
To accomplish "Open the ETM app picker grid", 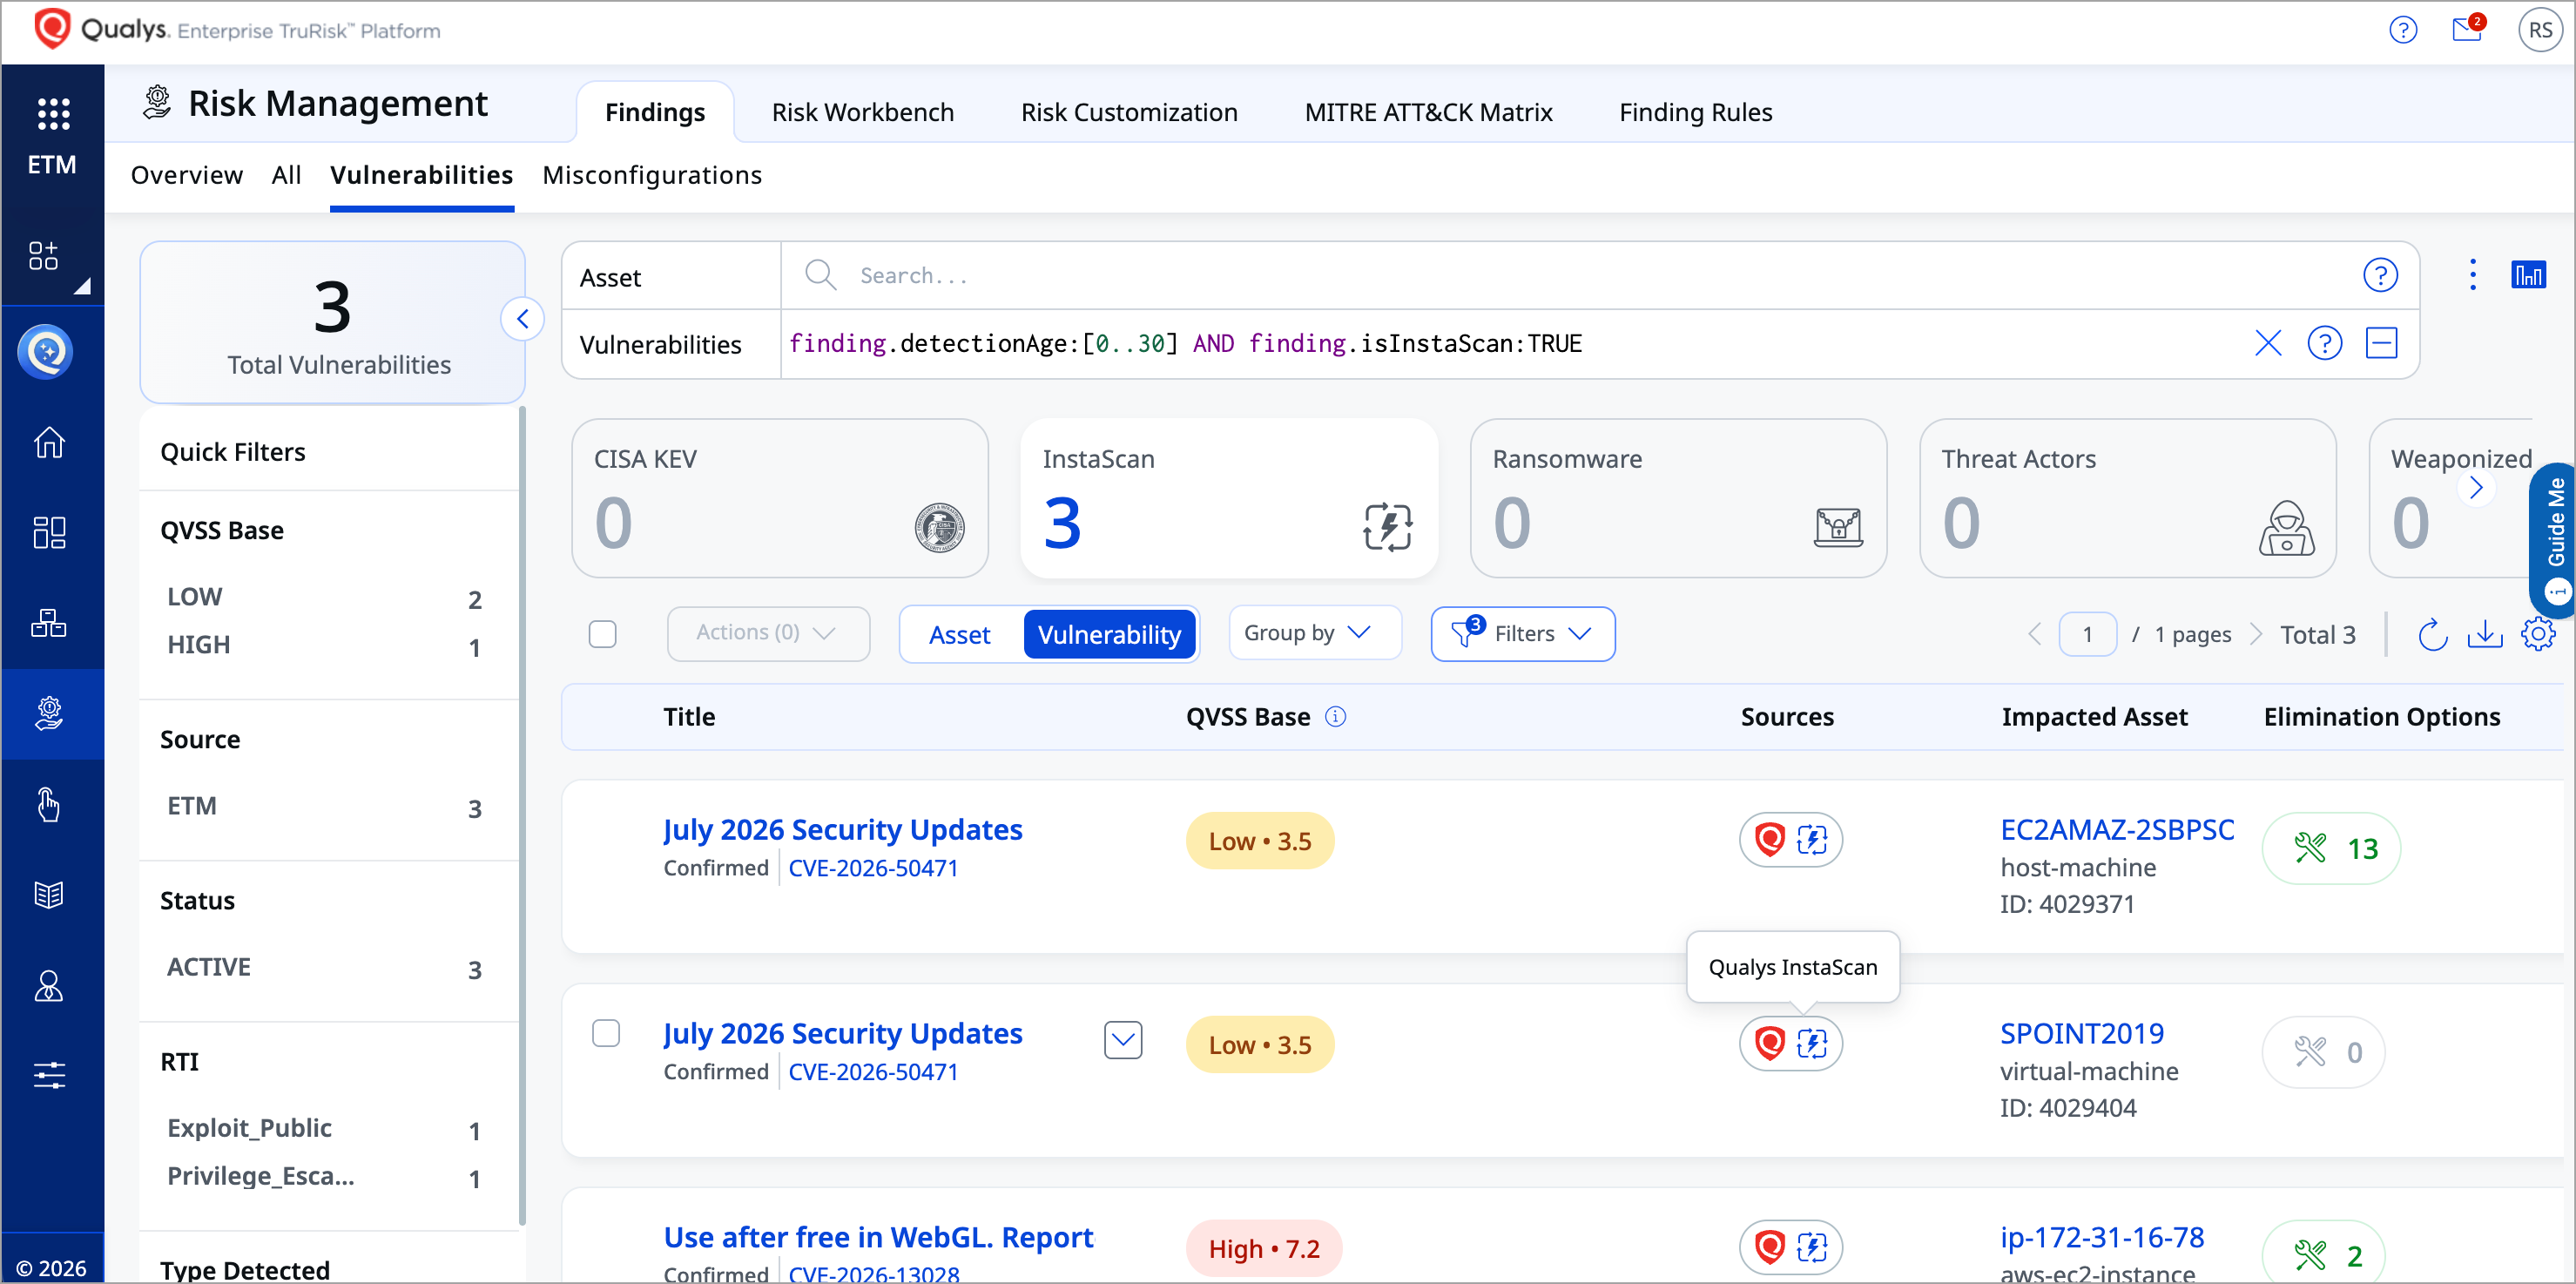I will tap(53, 114).
